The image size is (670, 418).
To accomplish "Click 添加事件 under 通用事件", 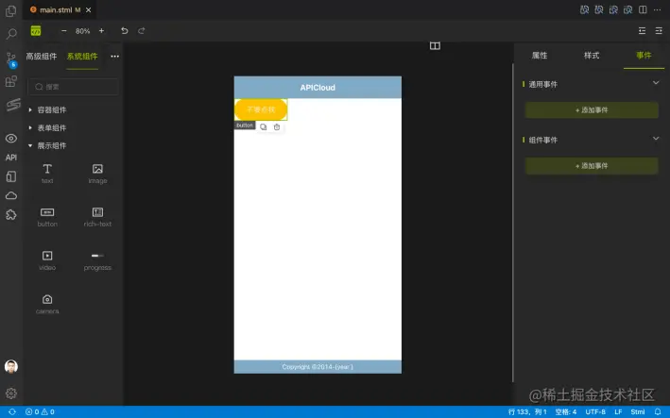I will tap(592, 110).
